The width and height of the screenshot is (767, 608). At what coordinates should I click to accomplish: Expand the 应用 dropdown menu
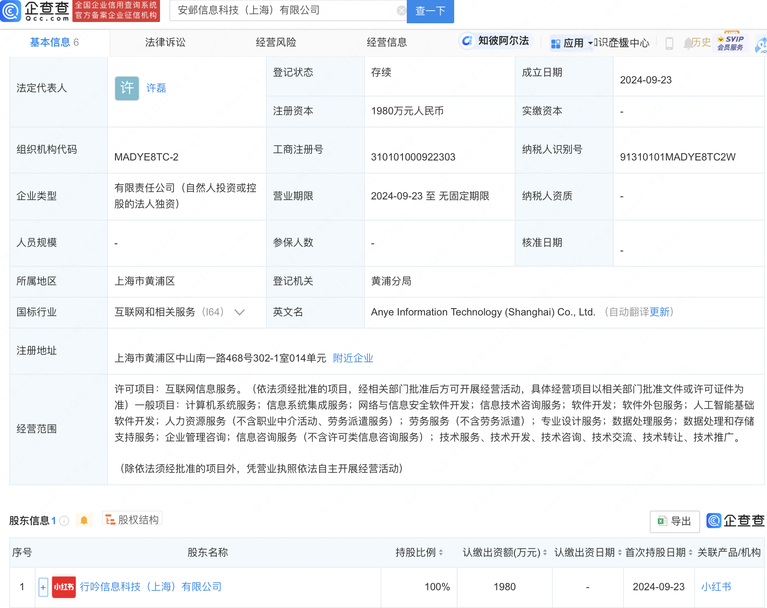(572, 43)
